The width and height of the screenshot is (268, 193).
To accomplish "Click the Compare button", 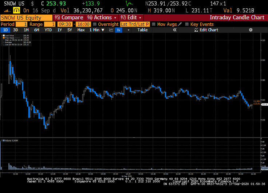I will click(69, 17).
